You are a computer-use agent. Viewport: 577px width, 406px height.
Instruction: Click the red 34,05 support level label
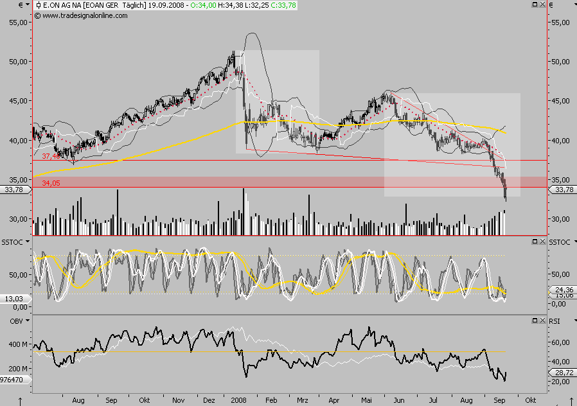pos(51,183)
